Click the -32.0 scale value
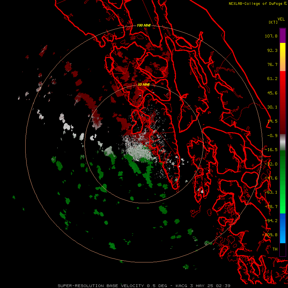 271,164
